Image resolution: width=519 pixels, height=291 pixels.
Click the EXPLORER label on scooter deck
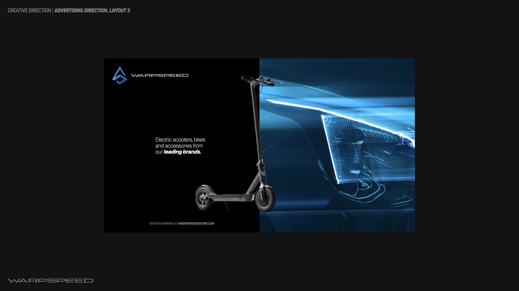[x=235, y=199]
